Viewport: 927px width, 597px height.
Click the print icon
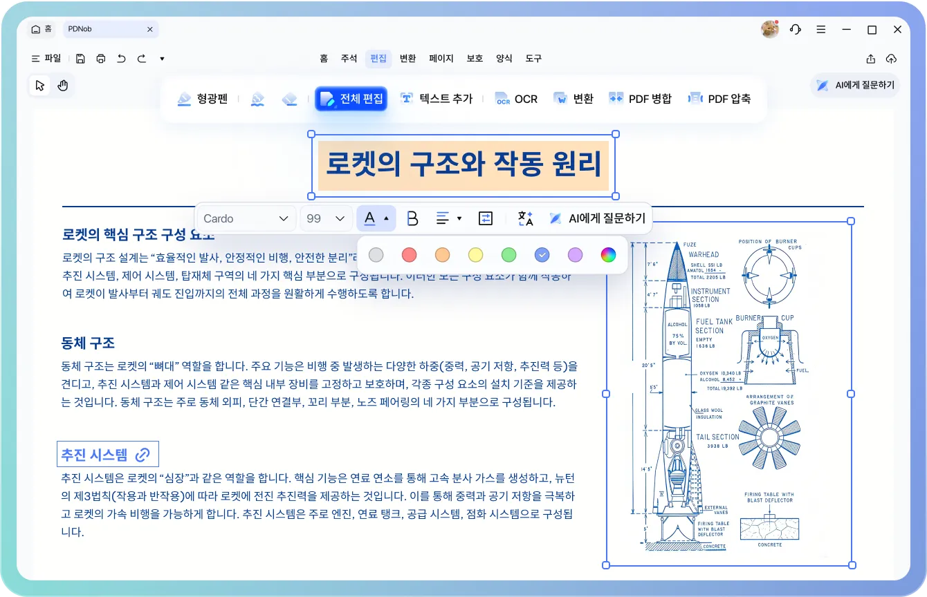pyautogui.click(x=101, y=59)
